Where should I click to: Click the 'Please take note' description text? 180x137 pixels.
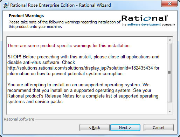click(64, 24)
